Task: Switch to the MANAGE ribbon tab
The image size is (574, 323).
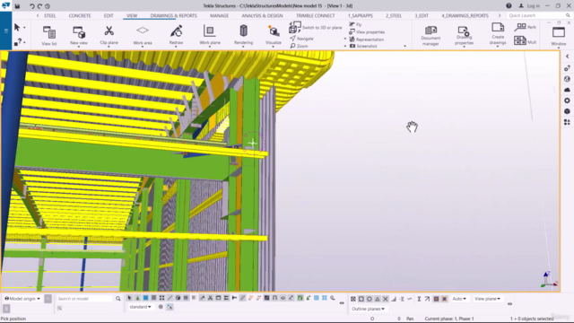Action: (219, 16)
